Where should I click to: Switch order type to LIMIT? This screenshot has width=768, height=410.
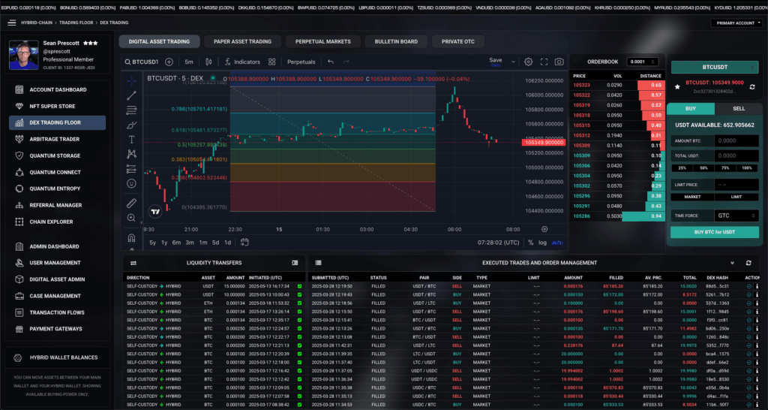pyautogui.click(x=735, y=197)
